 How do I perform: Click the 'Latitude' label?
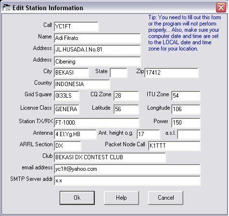[101, 108]
